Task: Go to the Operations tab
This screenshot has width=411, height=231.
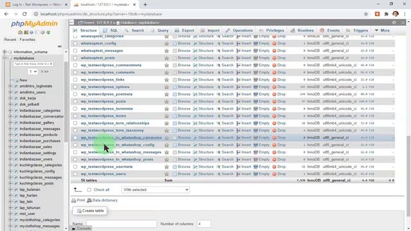Action: 239,30
